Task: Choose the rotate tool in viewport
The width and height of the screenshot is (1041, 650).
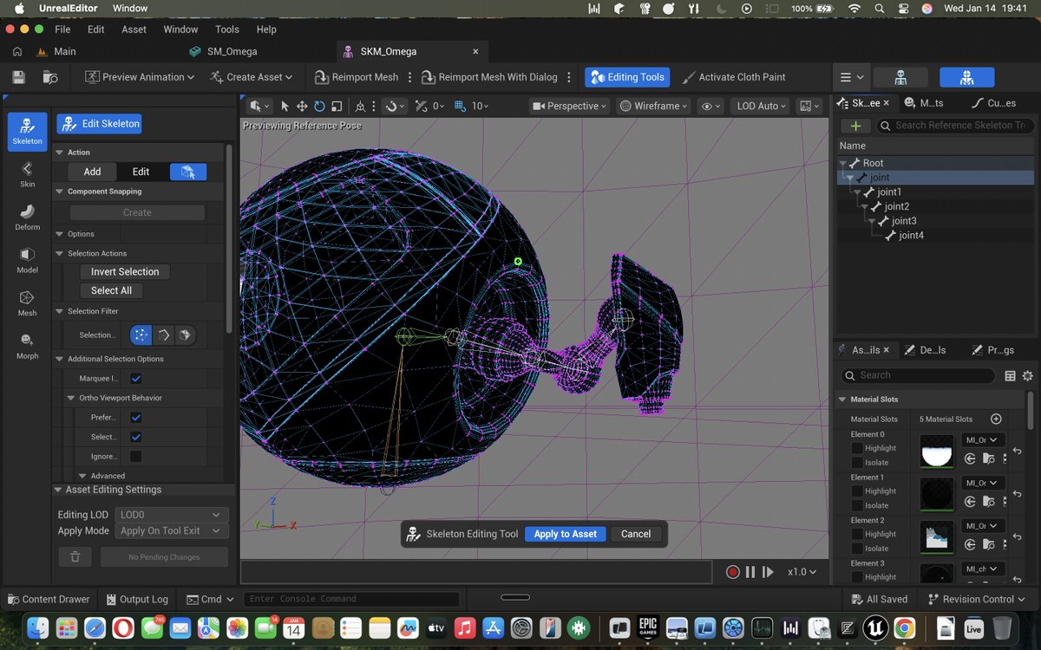Action: pos(319,106)
